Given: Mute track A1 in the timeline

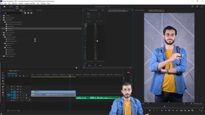Looking at the screenshot, I should 20,95.
